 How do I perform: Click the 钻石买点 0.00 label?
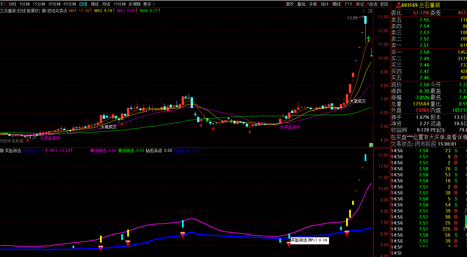(x=159, y=151)
